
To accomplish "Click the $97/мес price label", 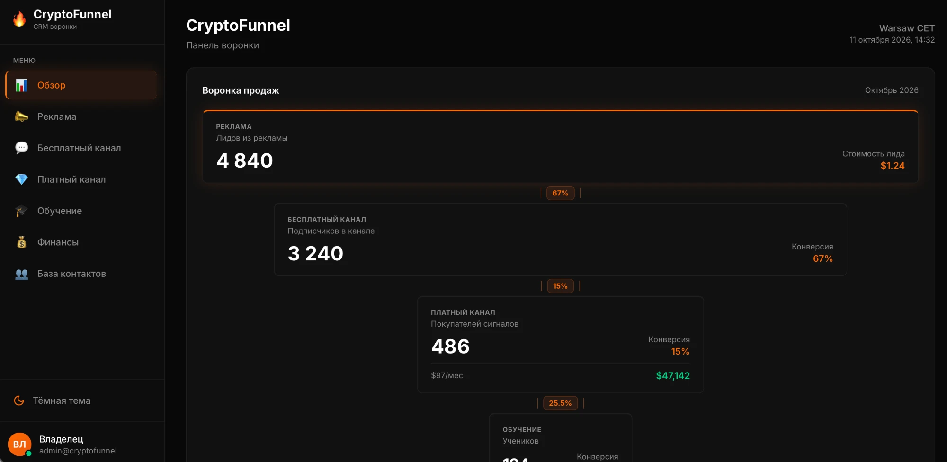I will 447,375.
